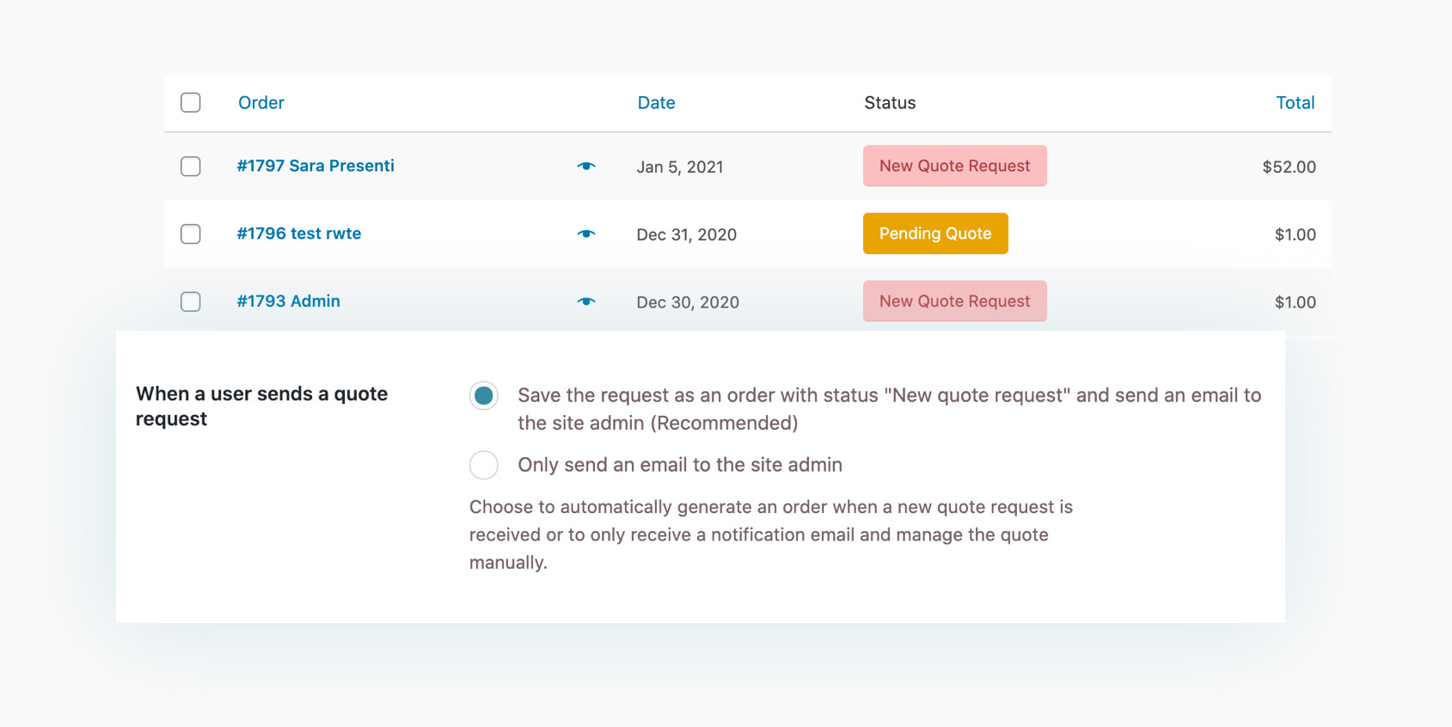1452x727 pixels.
Task: Tick the select-all orders checkbox in header
Action: 191,102
